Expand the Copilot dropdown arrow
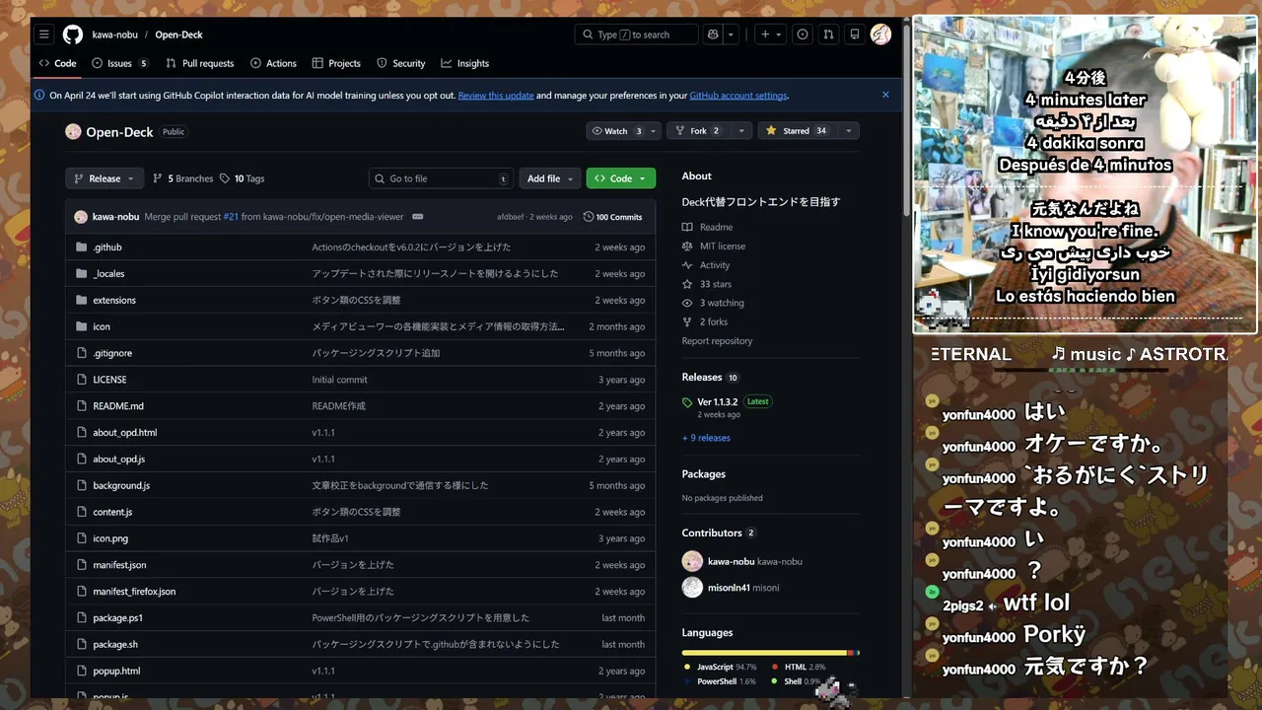 click(732, 35)
